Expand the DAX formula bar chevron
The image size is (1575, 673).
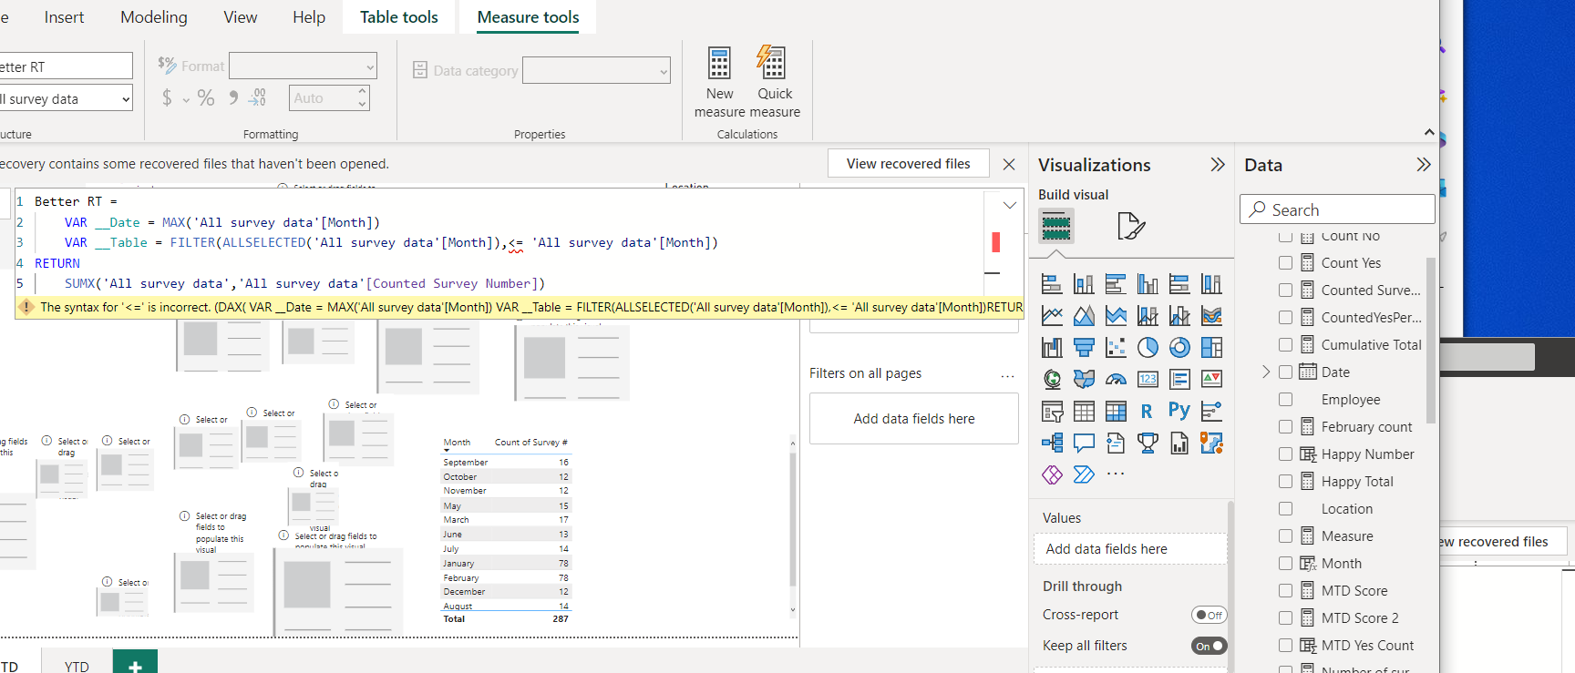click(1009, 205)
